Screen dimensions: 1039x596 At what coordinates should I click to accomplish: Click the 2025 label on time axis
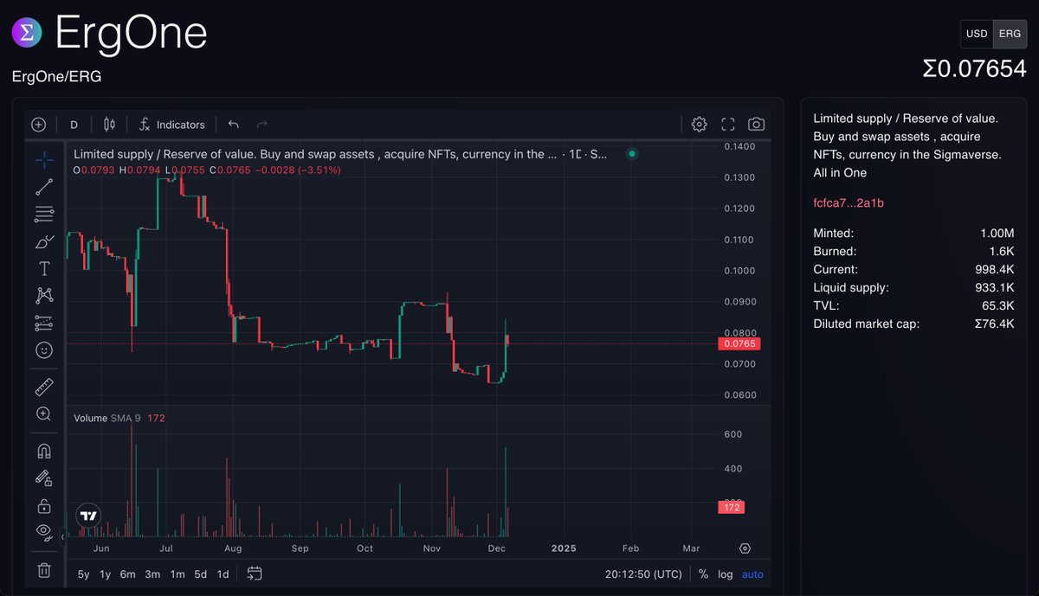point(563,548)
